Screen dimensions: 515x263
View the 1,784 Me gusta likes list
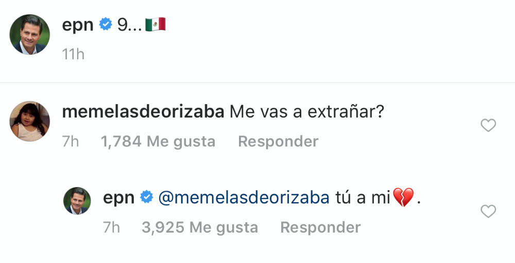[158, 141]
